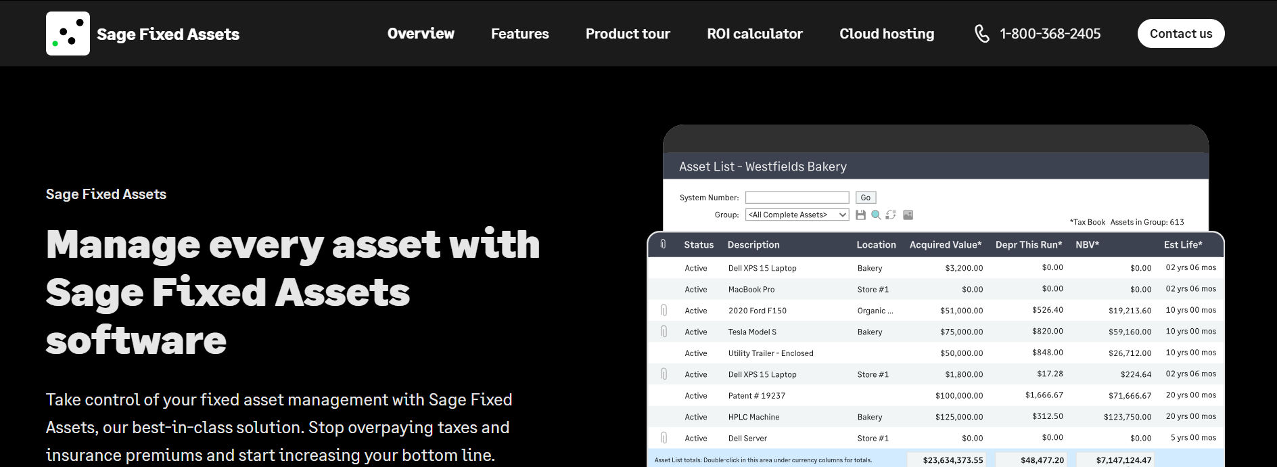The height and width of the screenshot is (467, 1277).
Task: Click the phone icon beside 1-800-368-2405
Action: (x=981, y=33)
